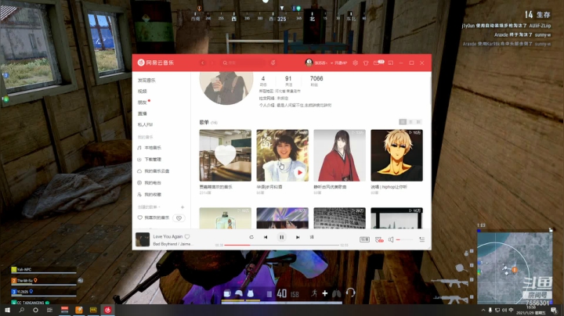Image resolution: width=564 pixels, height=316 pixels.
Task: Open listen-to-identify microphone icon beside search
Action: click(273, 63)
